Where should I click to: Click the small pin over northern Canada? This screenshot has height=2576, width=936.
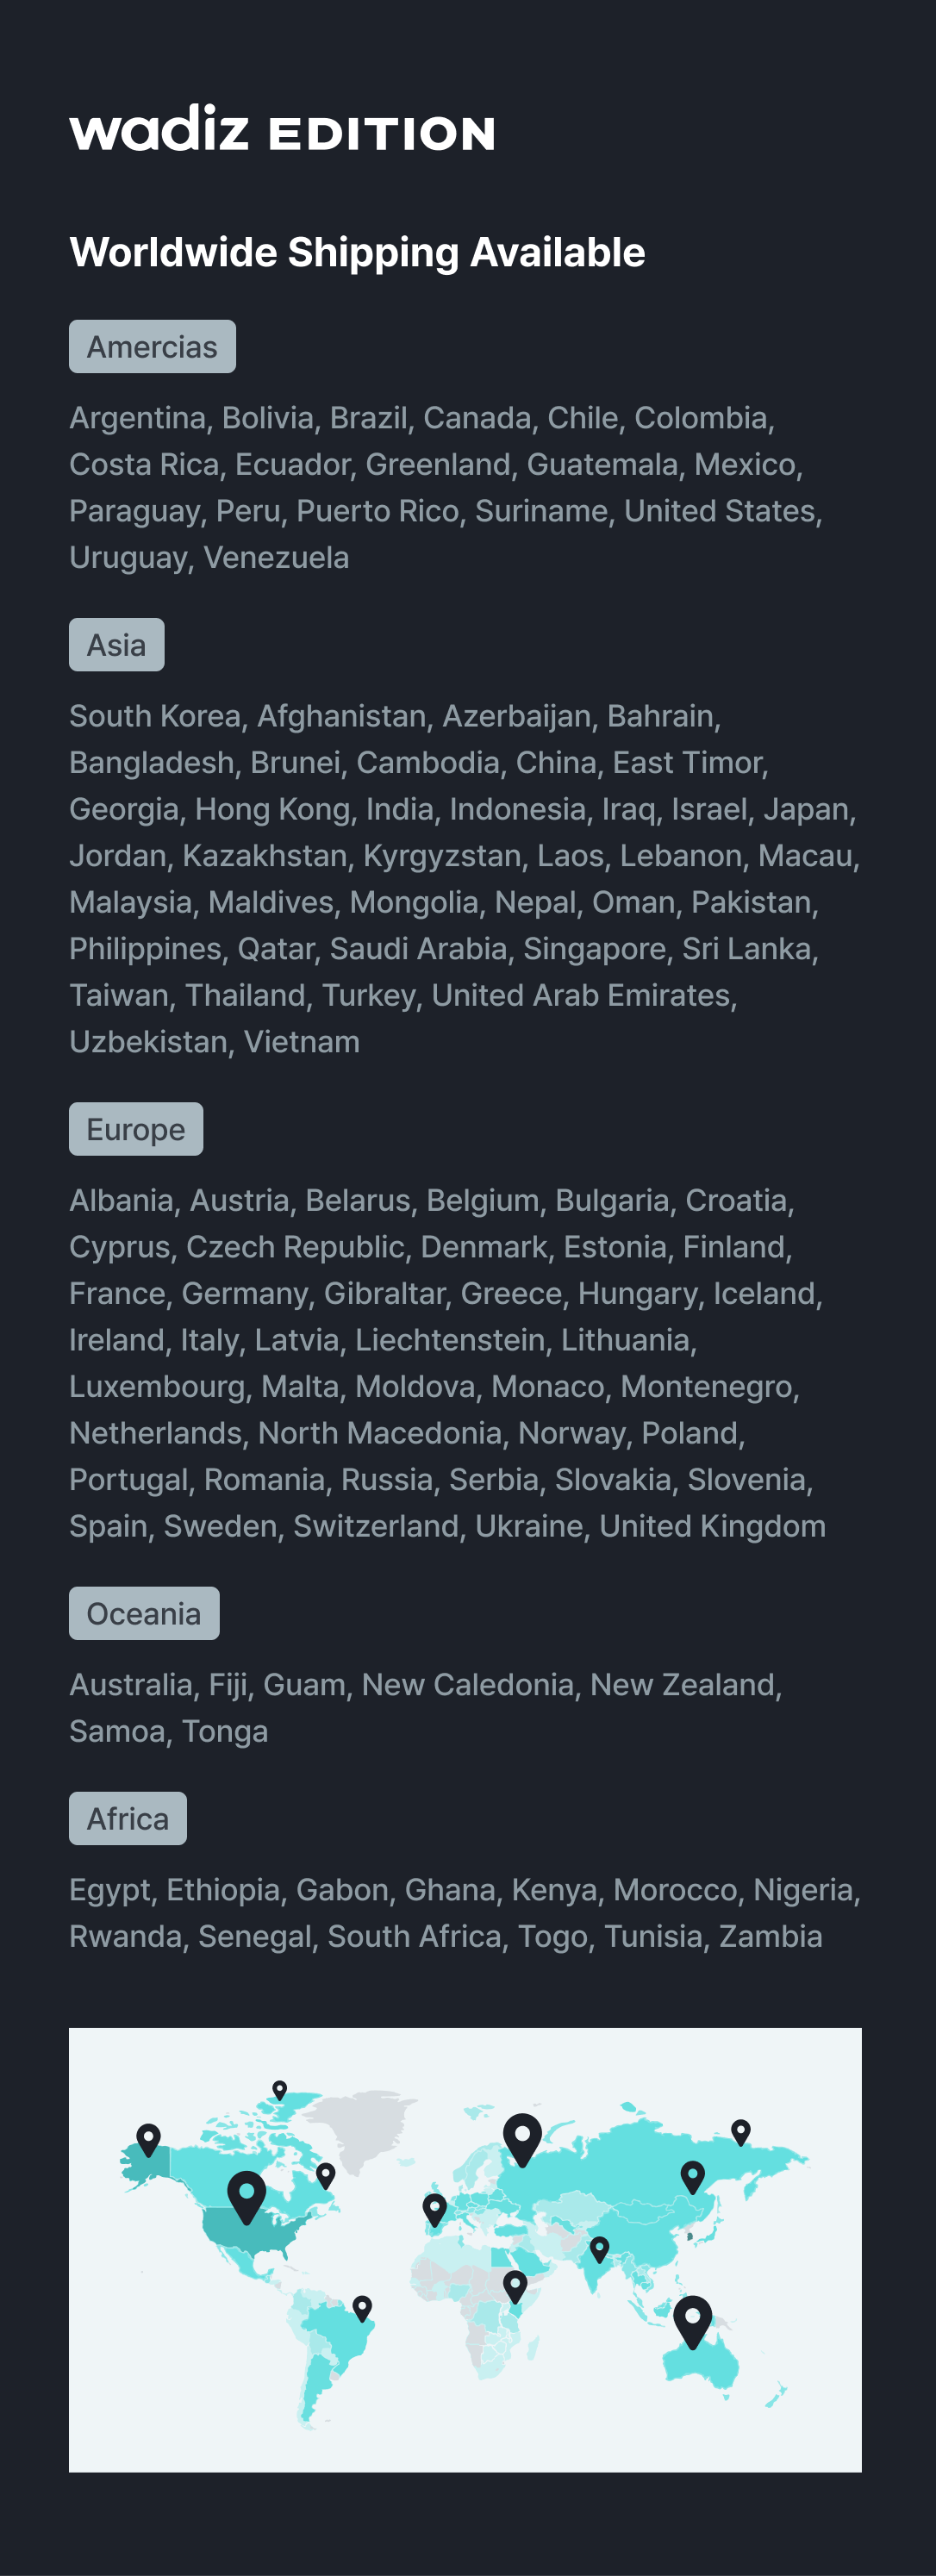280,2089
